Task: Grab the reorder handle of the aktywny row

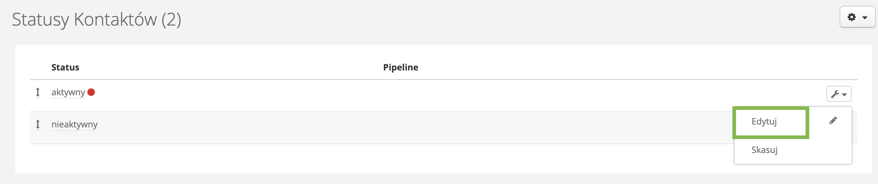Action: pos(38,92)
